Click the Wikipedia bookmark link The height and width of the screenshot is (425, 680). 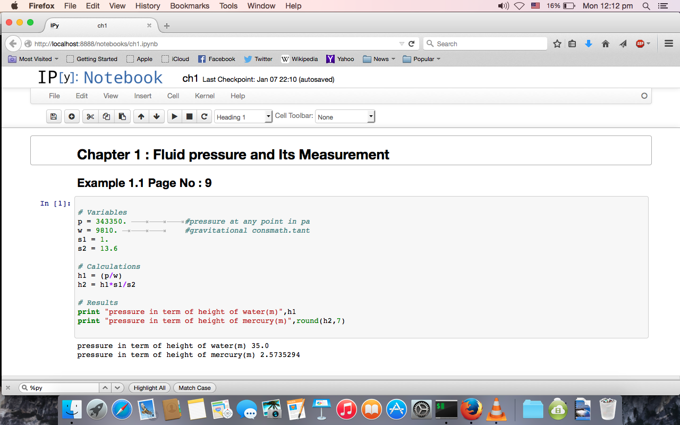pos(300,59)
